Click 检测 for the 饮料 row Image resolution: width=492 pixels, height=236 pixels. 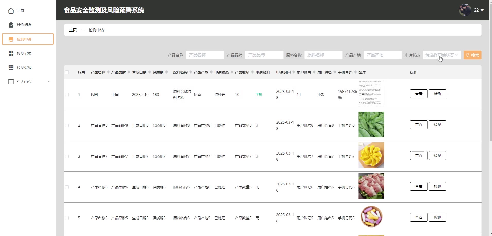437,94
